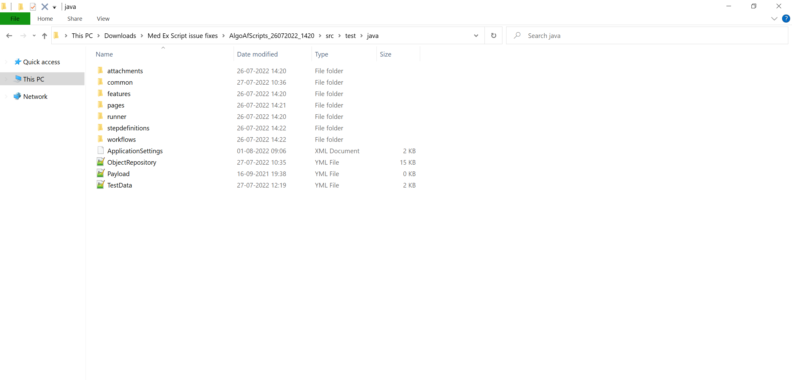
Task: Refresh the java folder view
Action: pyautogui.click(x=493, y=36)
